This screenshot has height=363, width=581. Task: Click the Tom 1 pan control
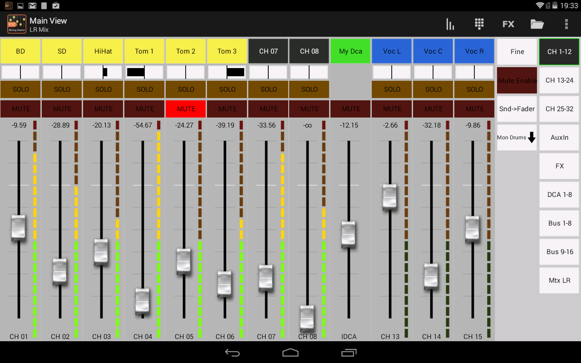(144, 72)
